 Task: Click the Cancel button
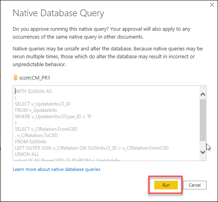[x=195, y=185]
